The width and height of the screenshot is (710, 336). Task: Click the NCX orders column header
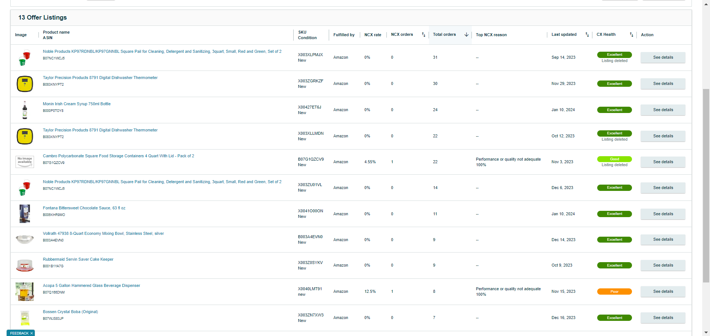[x=402, y=35]
